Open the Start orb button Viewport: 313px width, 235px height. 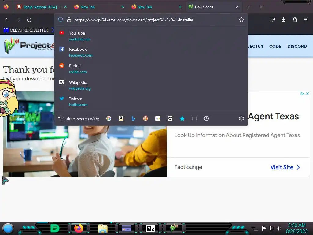click(8, 228)
